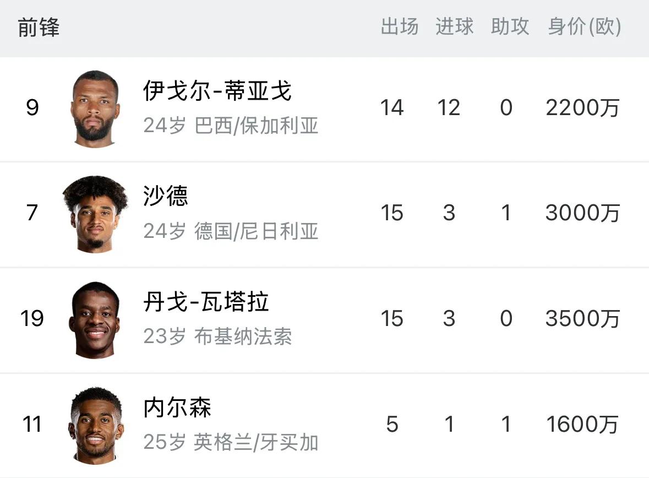Click the 25岁 英格兰/牙买加 subtitle
This screenshot has width=649, height=478.
231,442
